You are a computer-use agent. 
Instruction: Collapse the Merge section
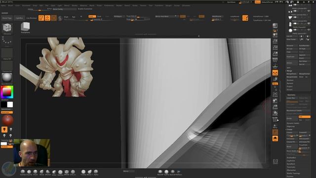click(289, 71)
